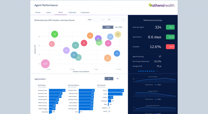This screenshot has width=208, height=114.
Task: Click the Revenue Cycle product bar
Action: pos(57,90)
